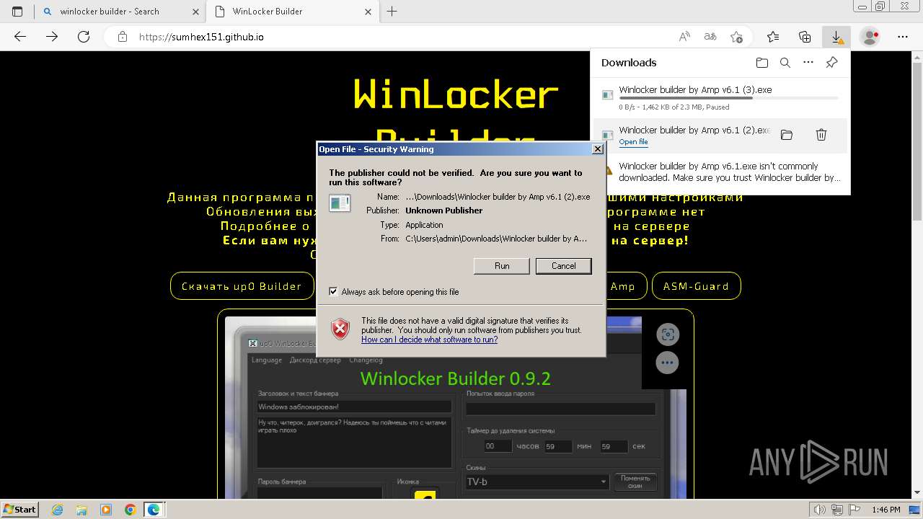The image size is (923, 519).
Task: Toggle the Downloads toolbar button
Action: [x=836, y=37]
